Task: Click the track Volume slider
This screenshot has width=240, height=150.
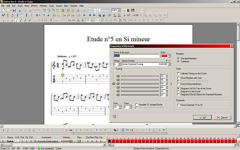Action: pos(67,141)
